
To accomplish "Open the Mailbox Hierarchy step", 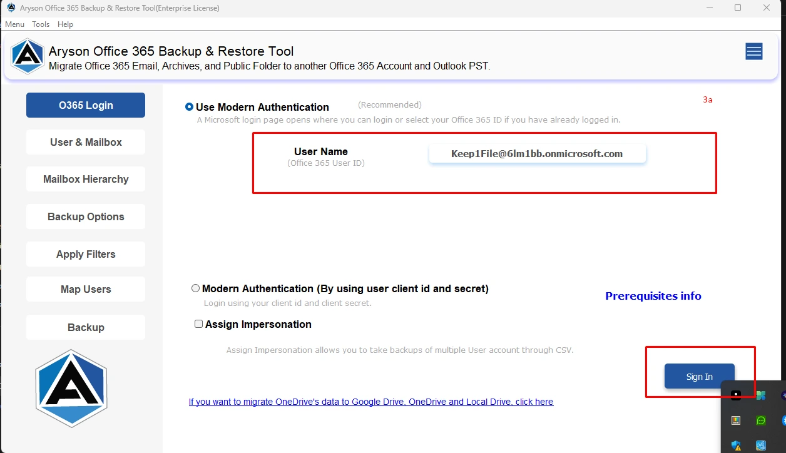I will click(86, 179).
